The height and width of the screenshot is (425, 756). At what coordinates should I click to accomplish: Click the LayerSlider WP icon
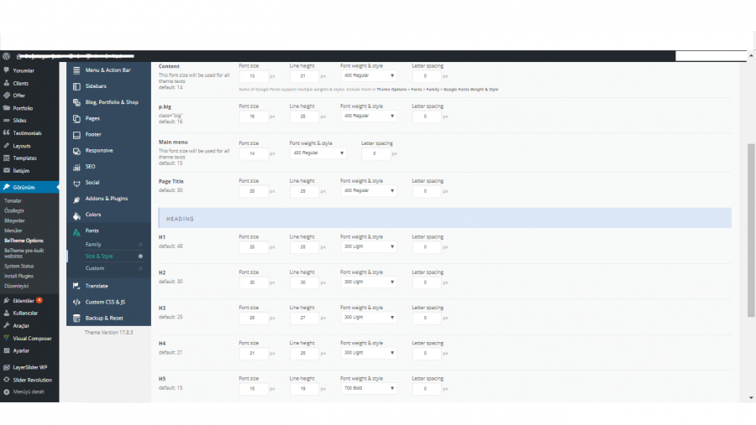pyautogui.click(x=6, y=367)
